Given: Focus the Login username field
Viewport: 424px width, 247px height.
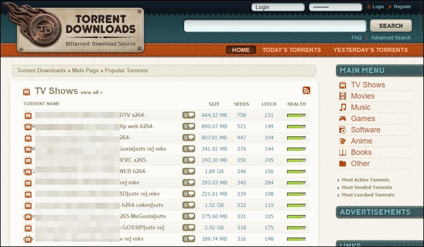Looking at the screenshot, I should [x=277, y=7].
